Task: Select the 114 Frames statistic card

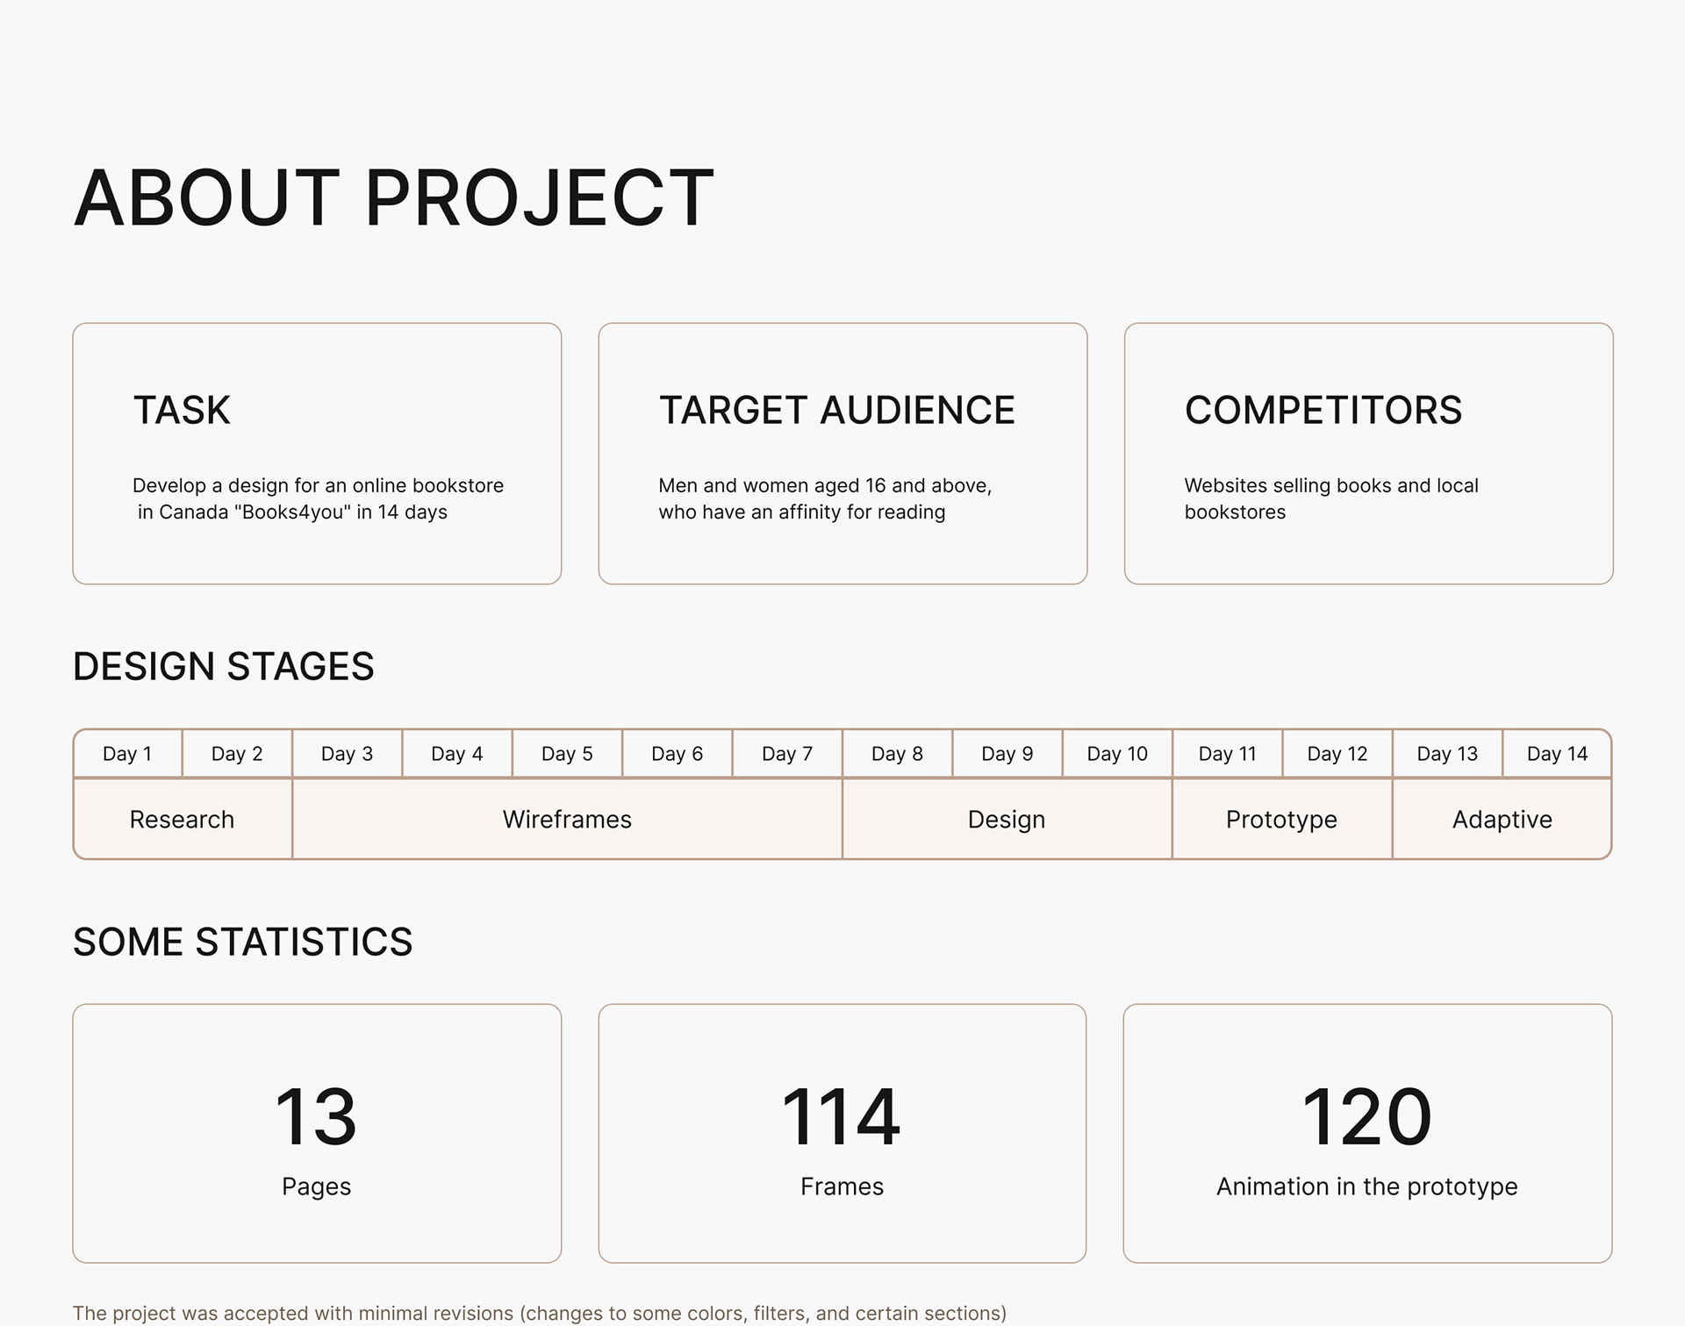Action: (x=842, y=1133)
